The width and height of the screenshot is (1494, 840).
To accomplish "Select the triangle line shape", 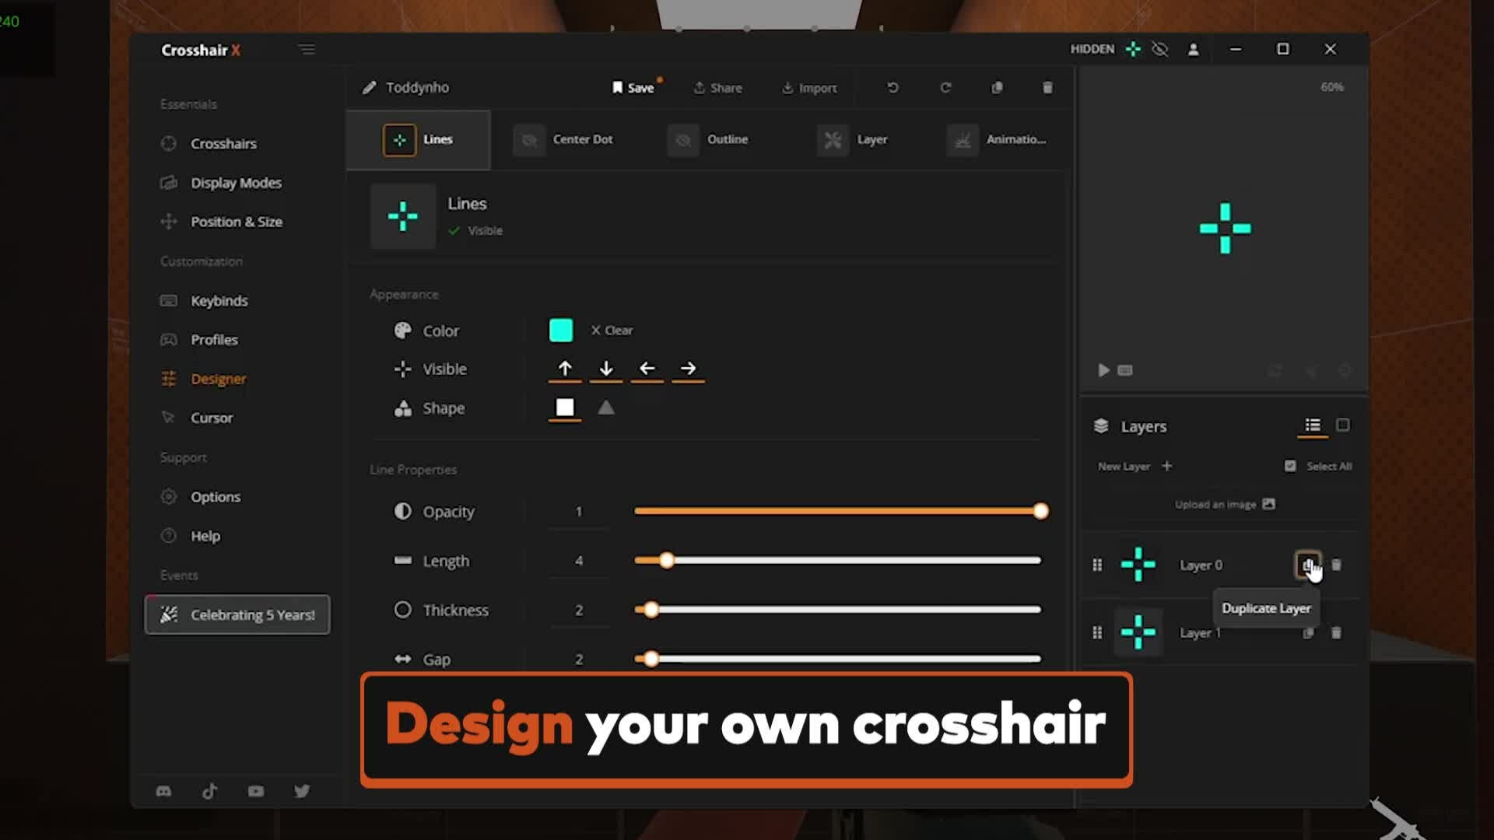I will click(606, 408).
